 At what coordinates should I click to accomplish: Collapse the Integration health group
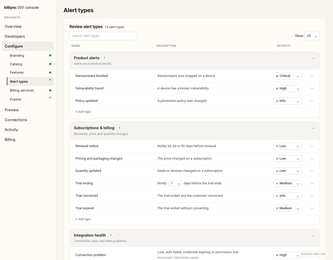pyautogui.click(x=313, y=236)
